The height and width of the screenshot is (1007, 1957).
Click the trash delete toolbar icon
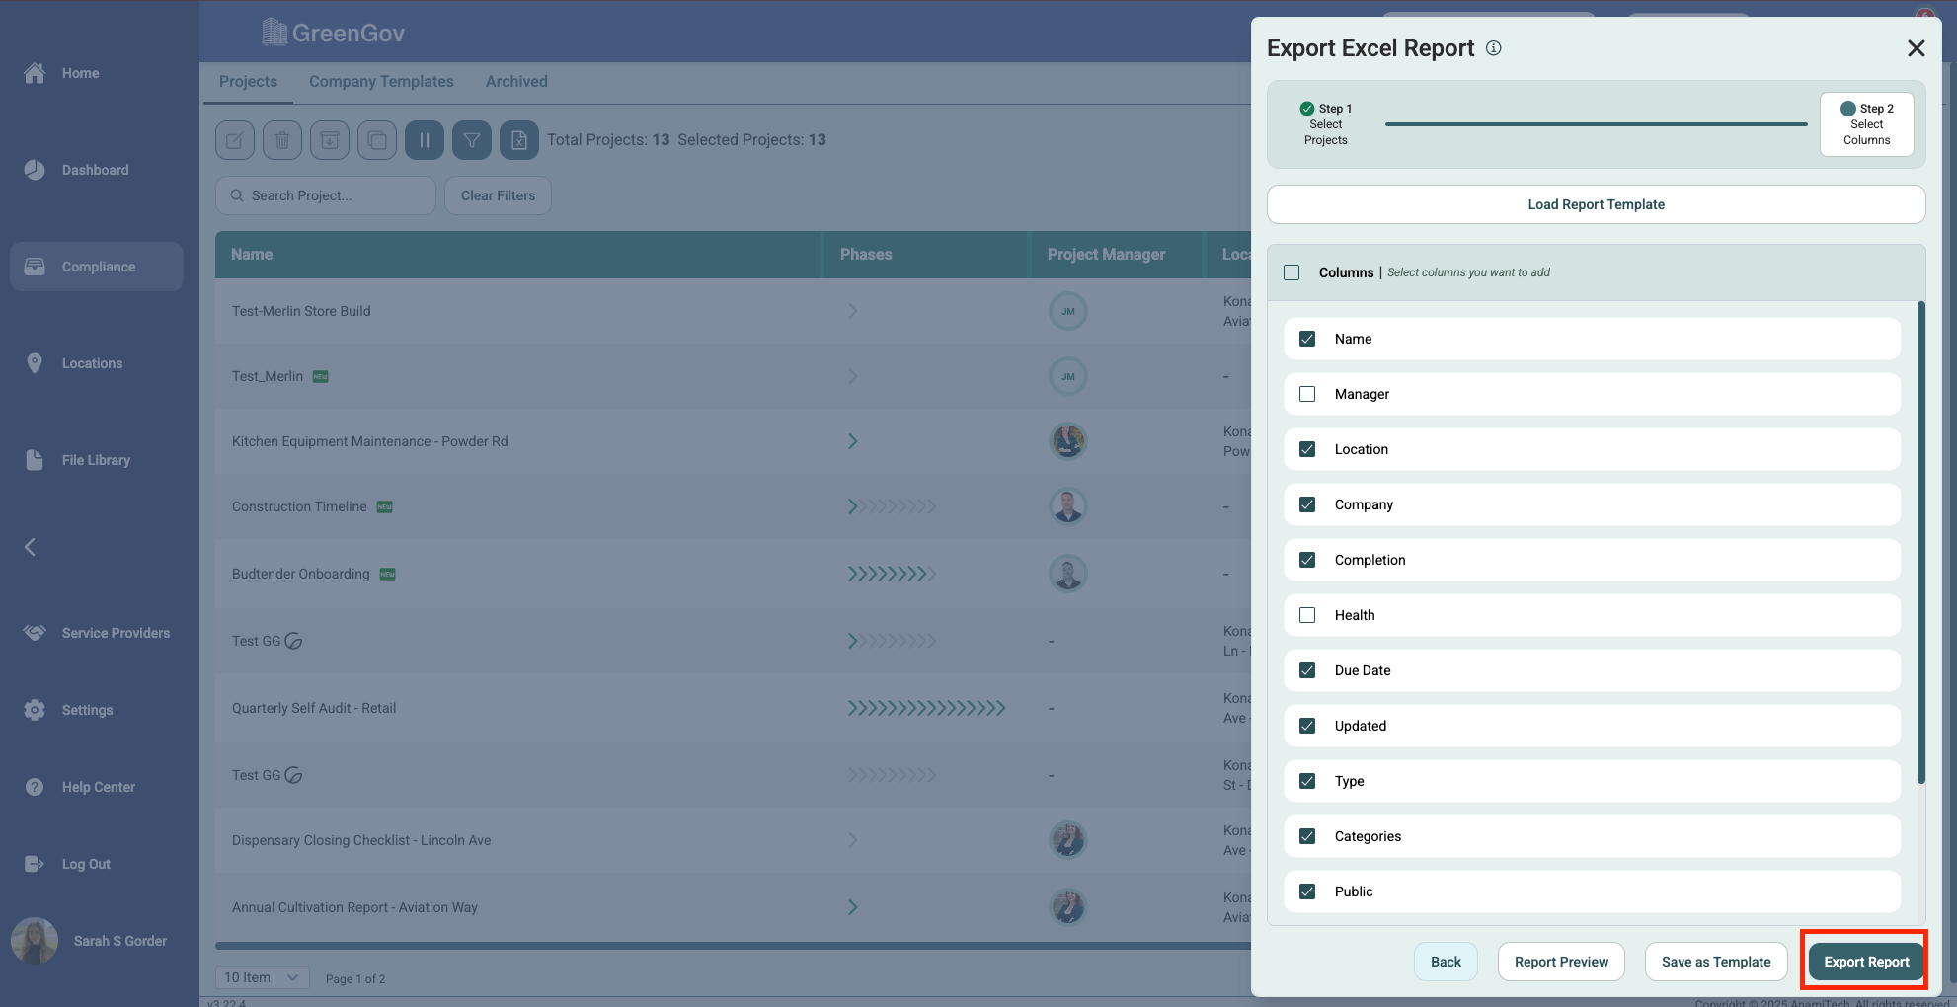[x=282, y=140]
